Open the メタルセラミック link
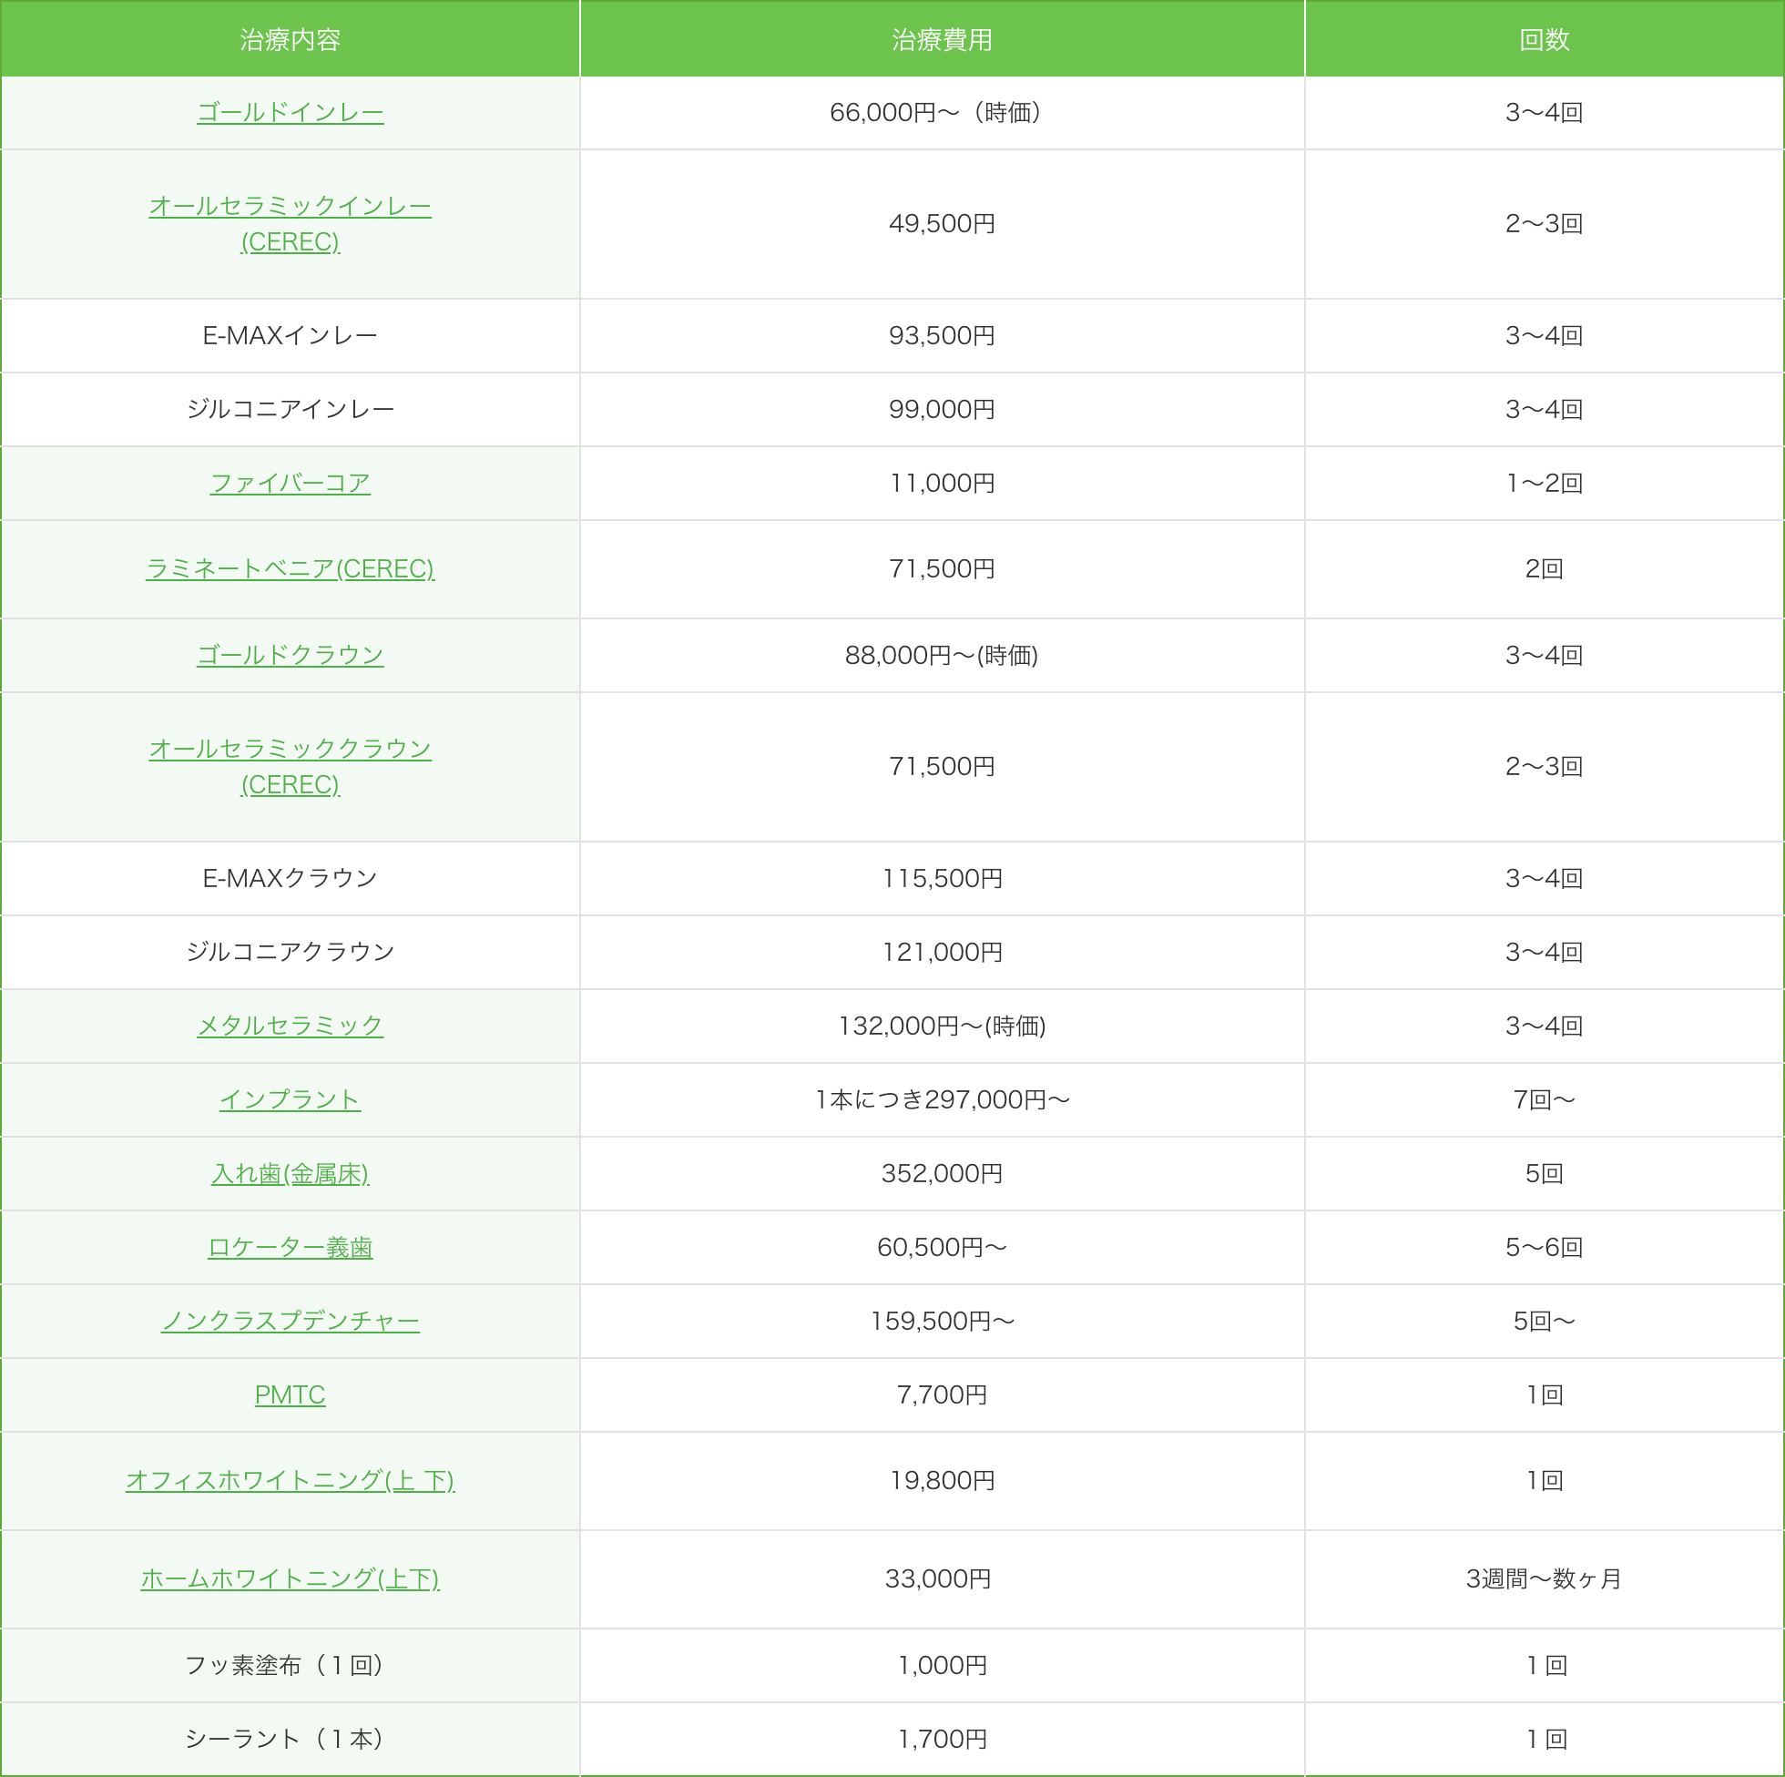The height and width of the screenshot is (1777, 1785). (x=291, y=1026)
